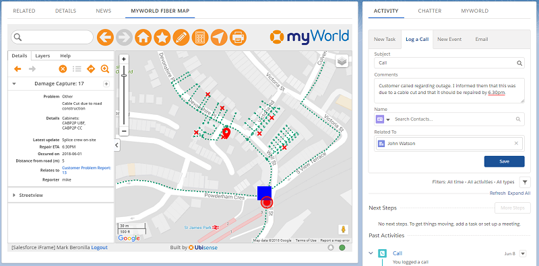This screenshot has height=266, width=539.
Task: Click the small orange back arrow in Details
Action: [18, 69]
